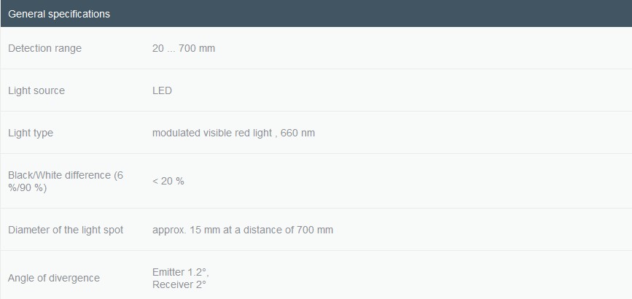Select Angle of divergence label
632x299 pixels.
54,278
